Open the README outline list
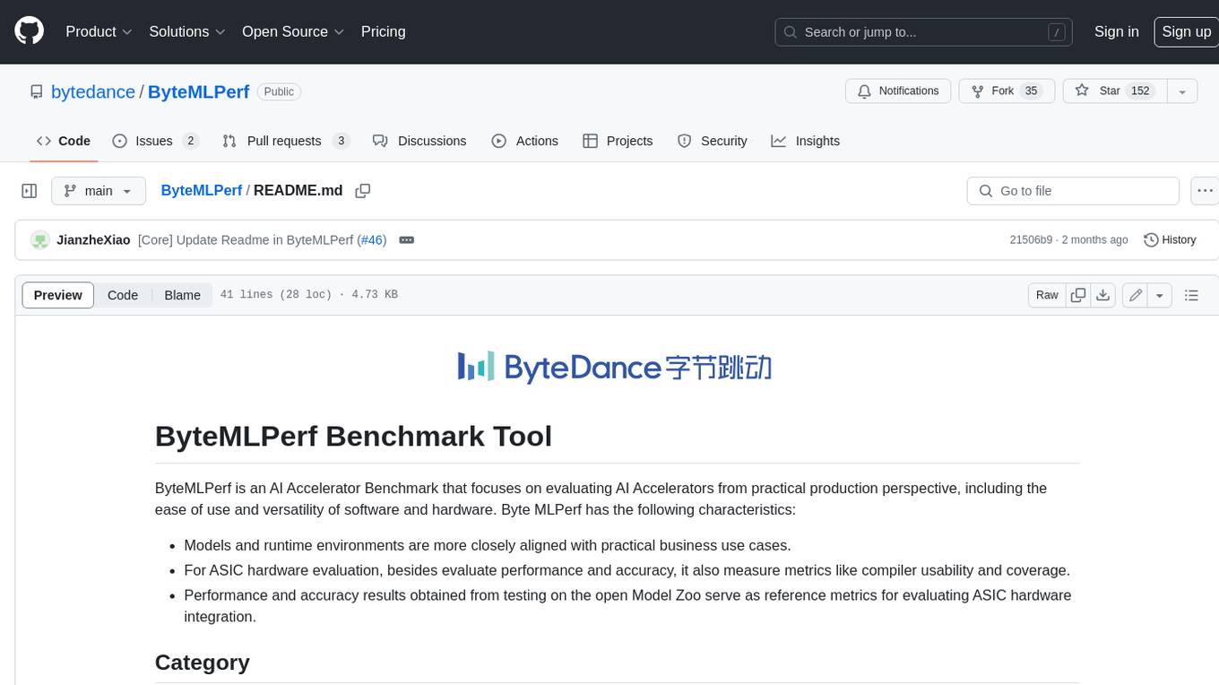The width and height of the screenshot is (1219, 685). tap(1191, 295)
